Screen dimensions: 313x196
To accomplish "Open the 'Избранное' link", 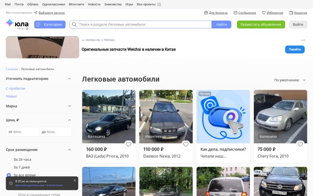I will [x=275, y=13].
